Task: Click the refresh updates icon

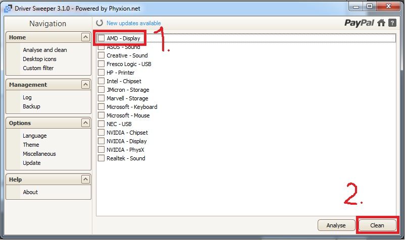Action: coord(99,23)
